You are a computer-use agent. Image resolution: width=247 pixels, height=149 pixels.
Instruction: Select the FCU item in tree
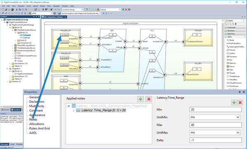19,53
